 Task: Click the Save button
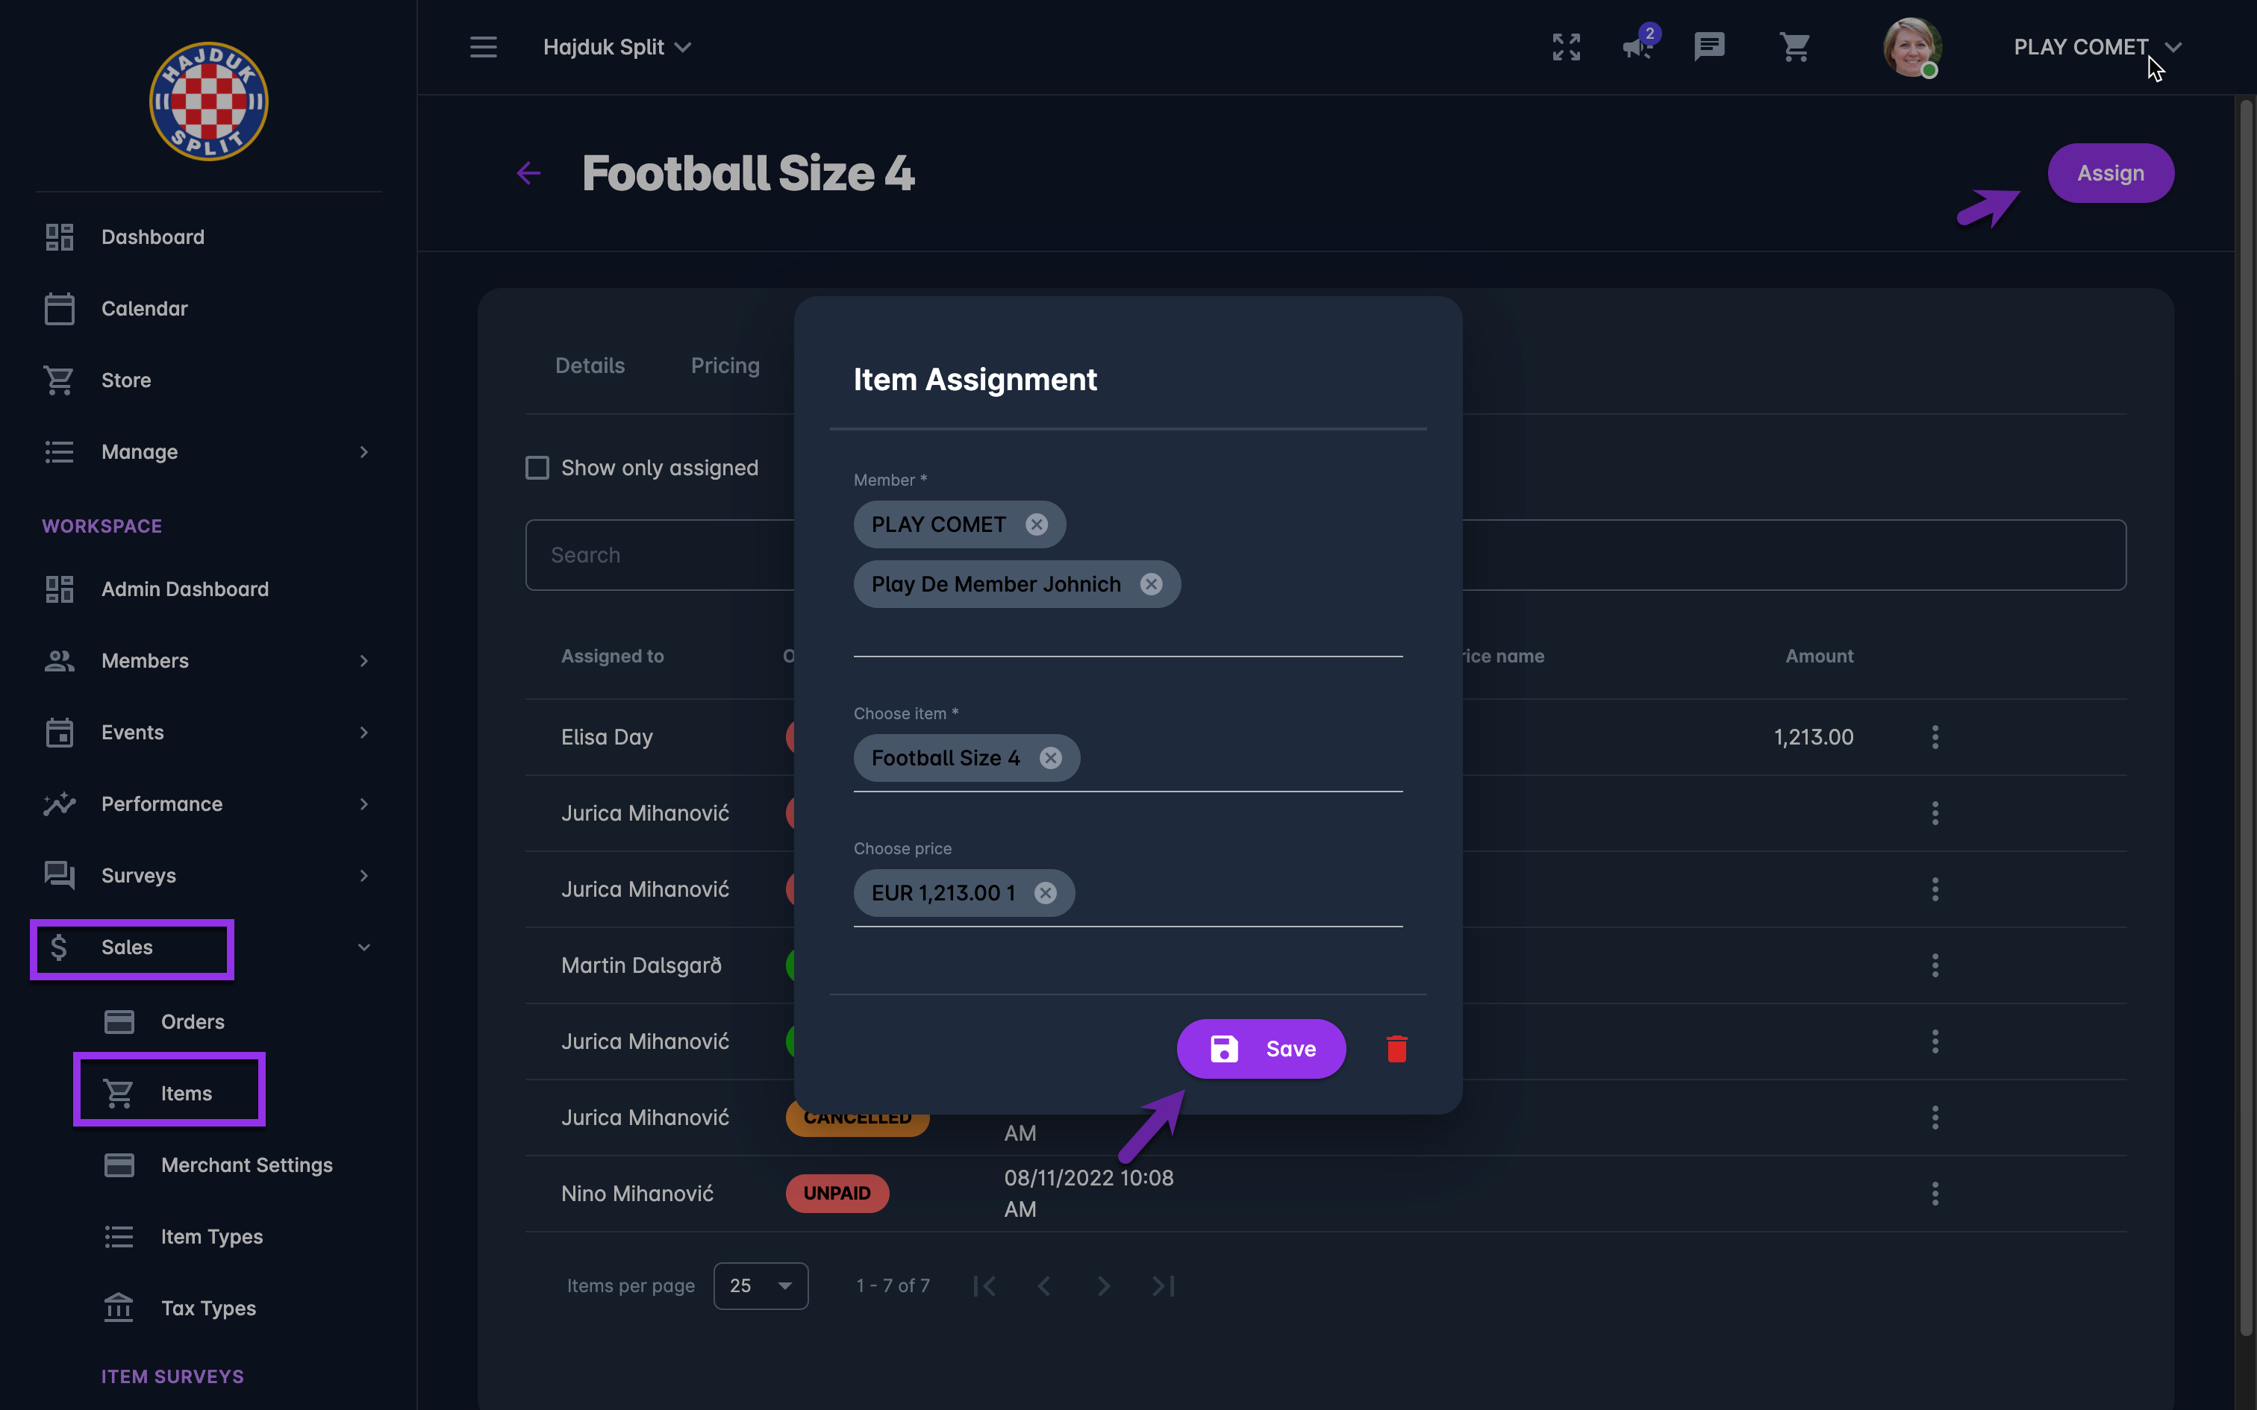(x=1261, y=1049)
